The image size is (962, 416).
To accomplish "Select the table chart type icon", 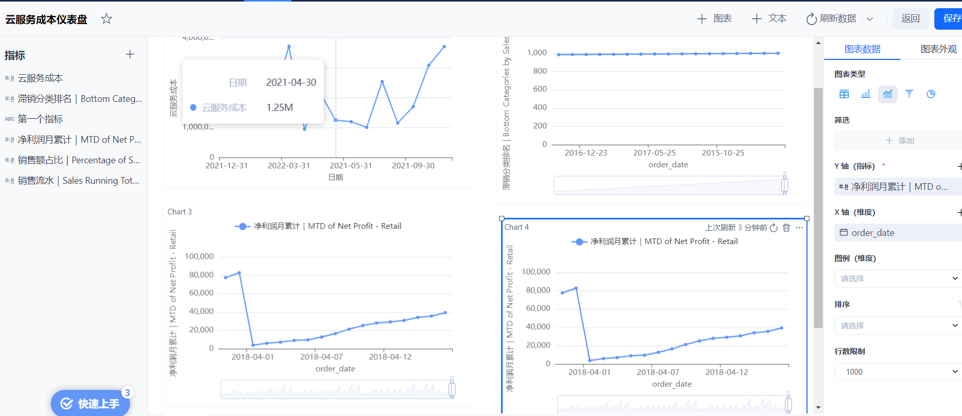I will click(844, 94).
